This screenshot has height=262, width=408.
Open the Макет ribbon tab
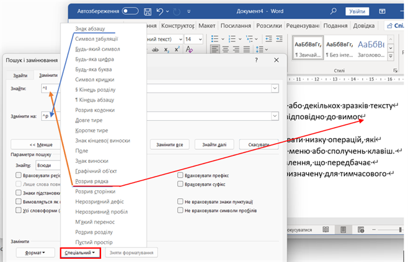point(207,25)
